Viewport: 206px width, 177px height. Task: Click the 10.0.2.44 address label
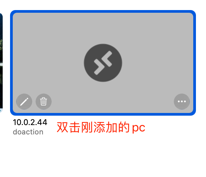30,122
